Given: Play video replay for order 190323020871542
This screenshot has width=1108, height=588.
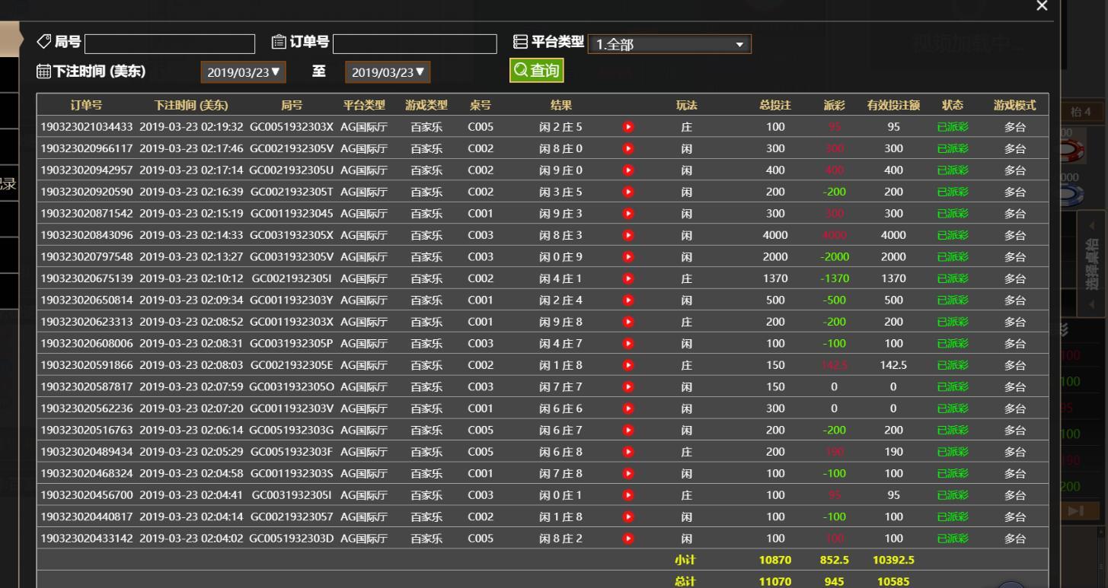Looking at the screenshot, I should pos(627,214).
